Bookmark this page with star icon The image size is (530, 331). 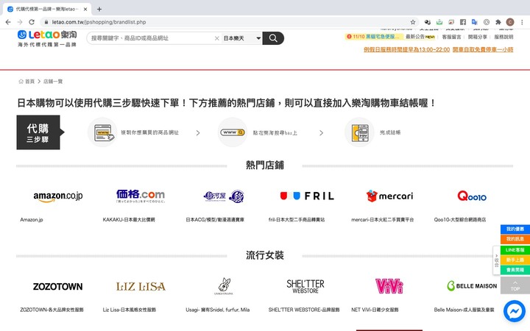click(x=413, y=22)
